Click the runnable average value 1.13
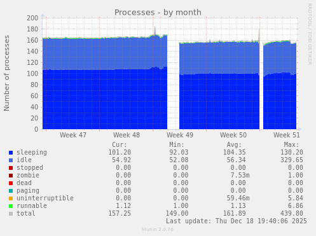Viewport: 316px width, 236px height. click(238, 206)
